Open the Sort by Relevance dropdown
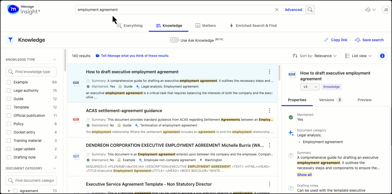392x194 pixels. [x=315, y=56]
